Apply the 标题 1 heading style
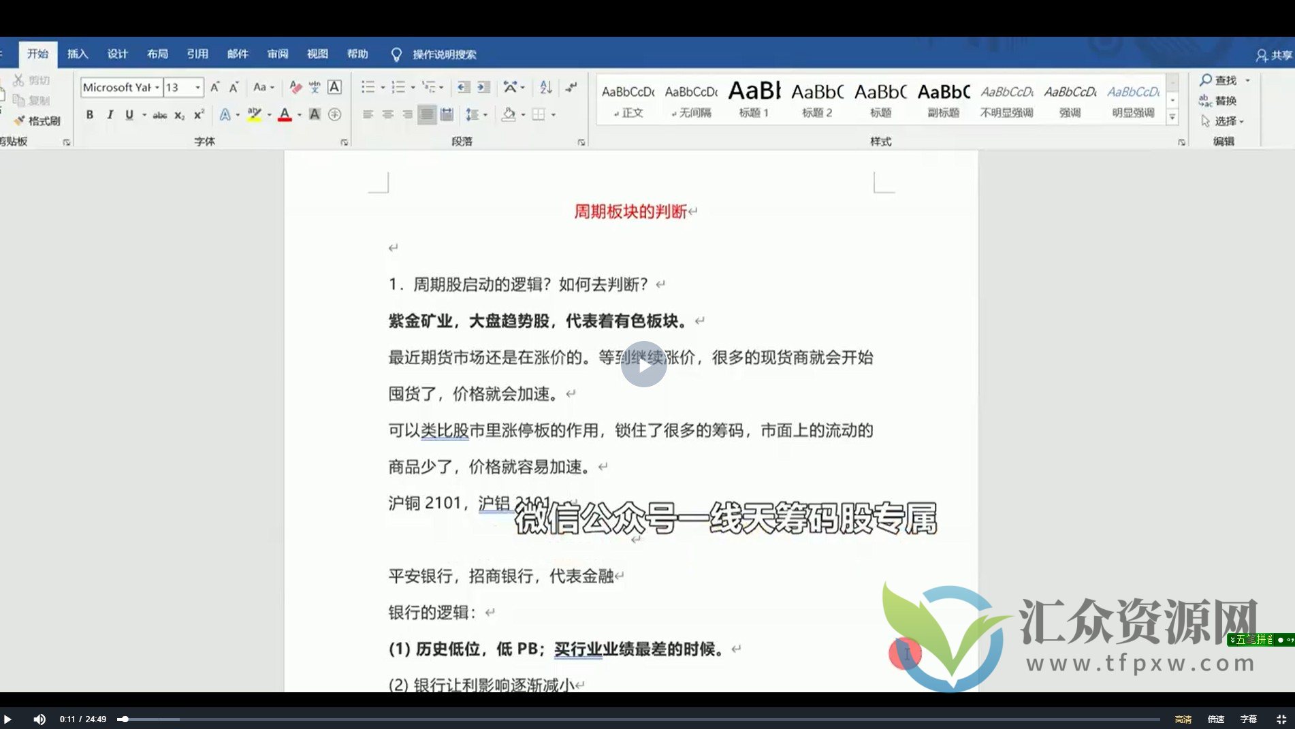The height and width of the screenshot is (729, 1295). click(754, 99)
